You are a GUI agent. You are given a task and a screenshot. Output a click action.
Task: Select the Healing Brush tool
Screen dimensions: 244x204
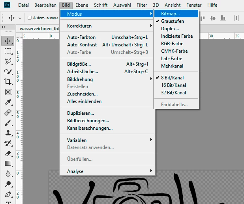8,112
